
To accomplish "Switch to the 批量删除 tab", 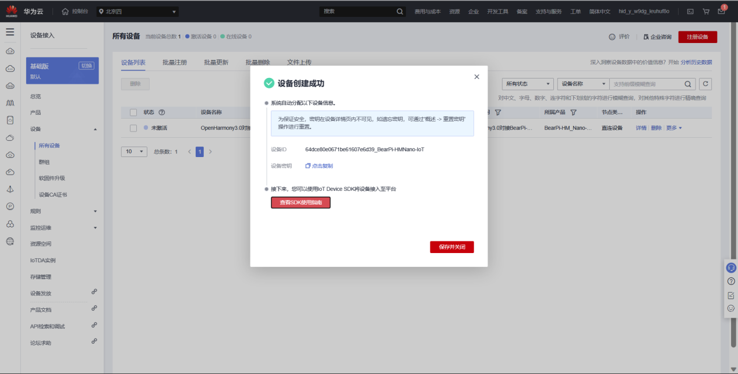I will point(257,62).
